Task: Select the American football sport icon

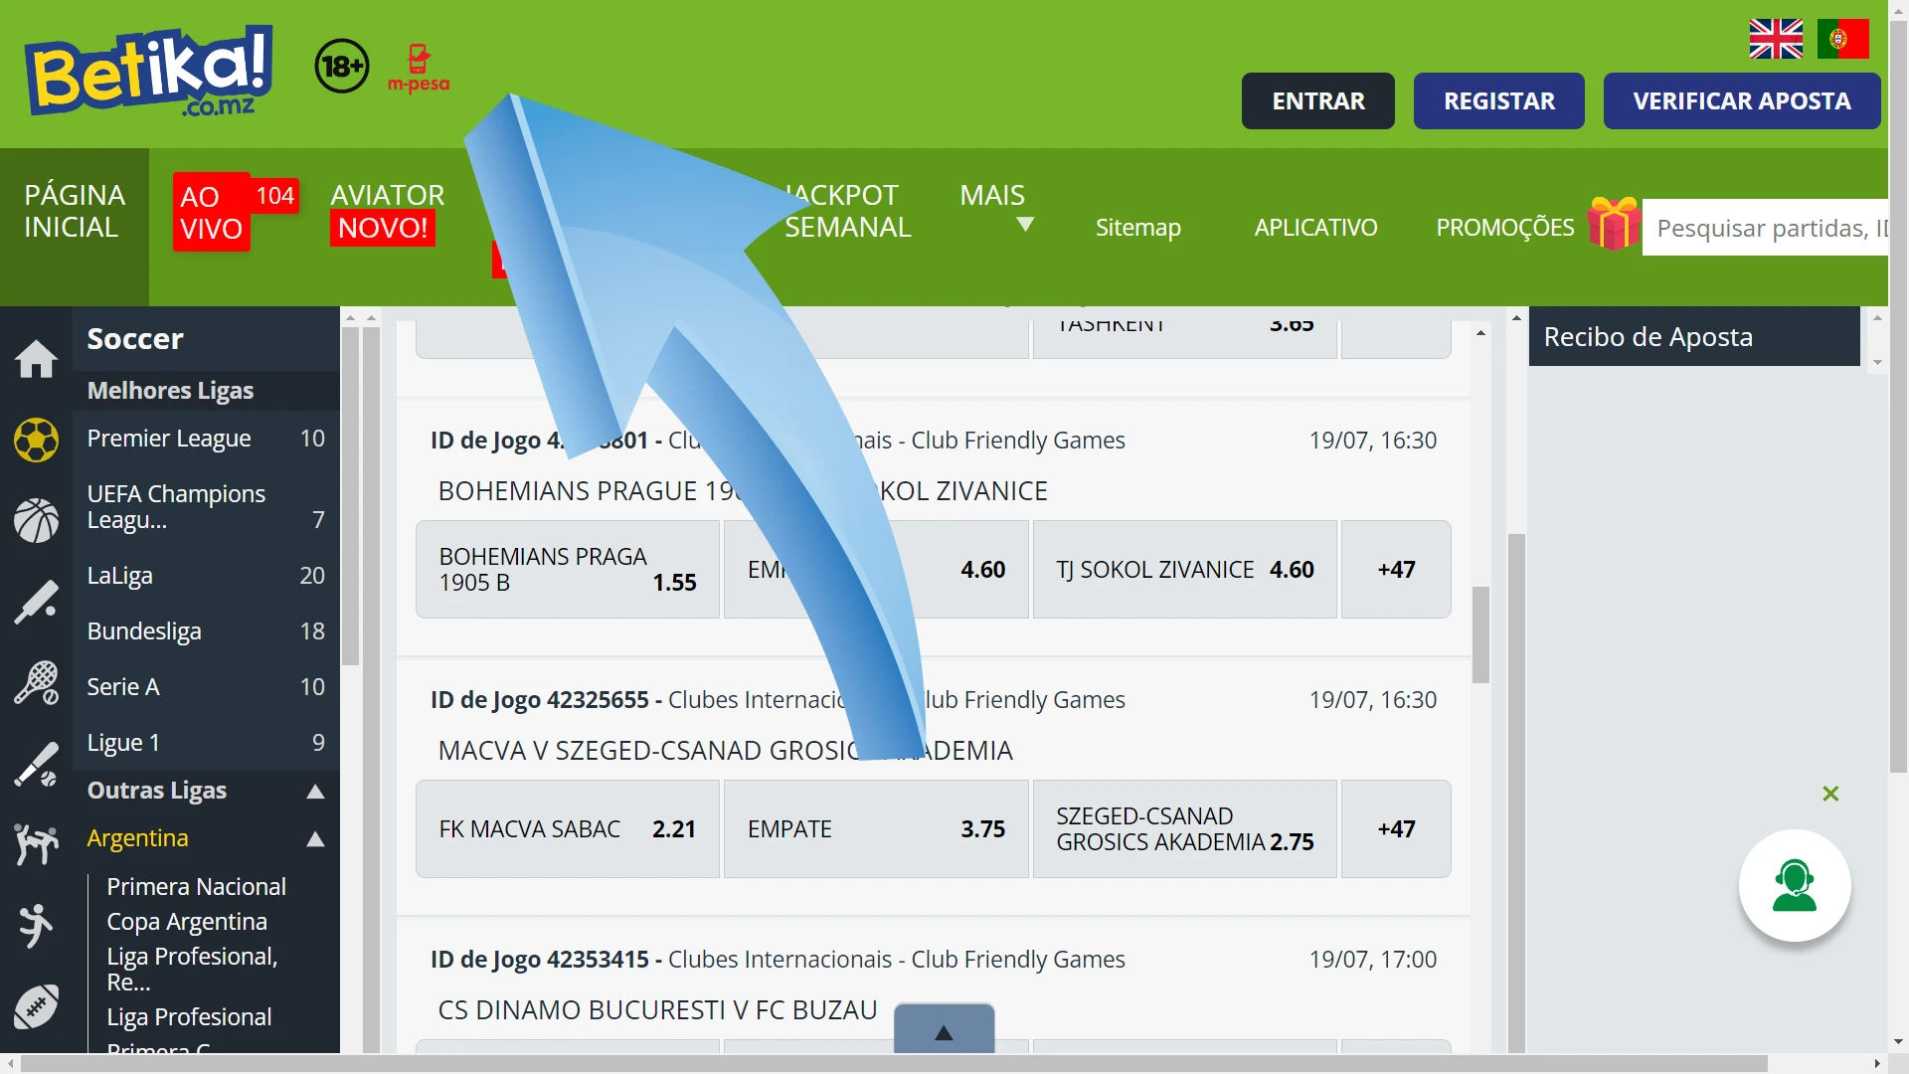Action: tap(36, 1006)
